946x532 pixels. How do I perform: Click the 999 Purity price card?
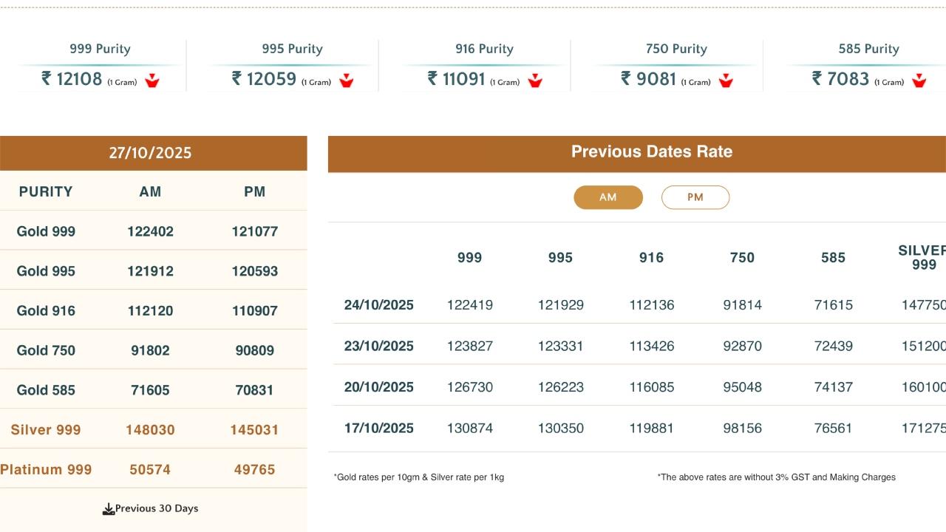pos(100,66)
